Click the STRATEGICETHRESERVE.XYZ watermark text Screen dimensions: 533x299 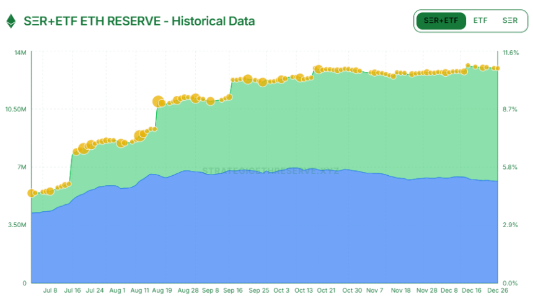tap(270, 171)
